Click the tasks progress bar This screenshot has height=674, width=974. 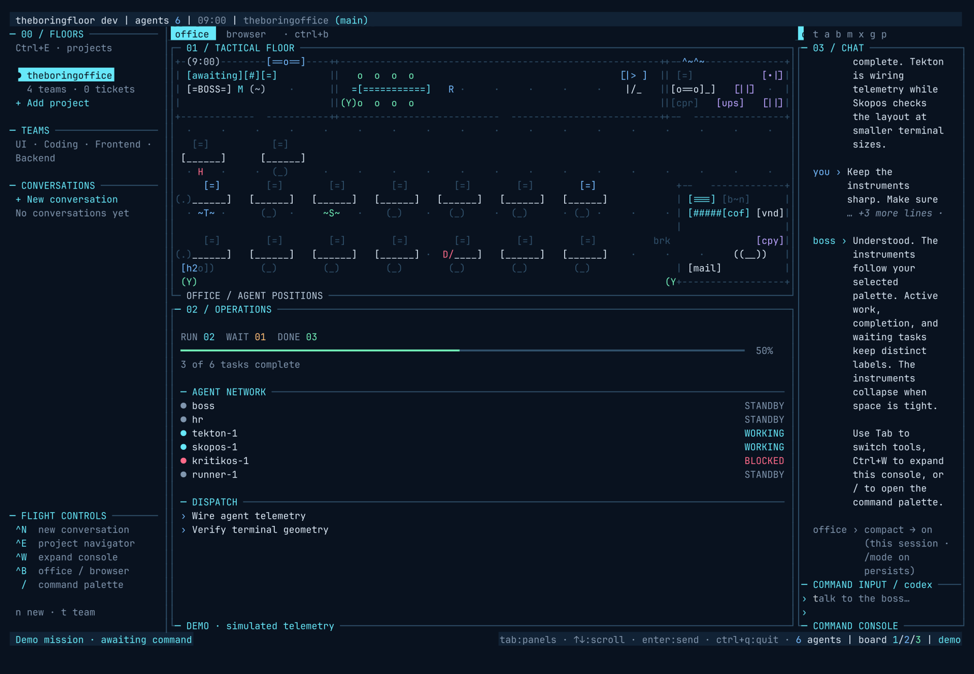463,350
